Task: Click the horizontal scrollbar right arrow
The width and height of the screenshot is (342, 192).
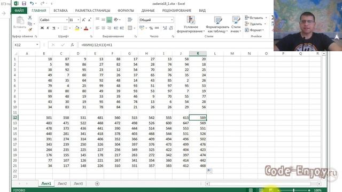Action: point(319,184)
